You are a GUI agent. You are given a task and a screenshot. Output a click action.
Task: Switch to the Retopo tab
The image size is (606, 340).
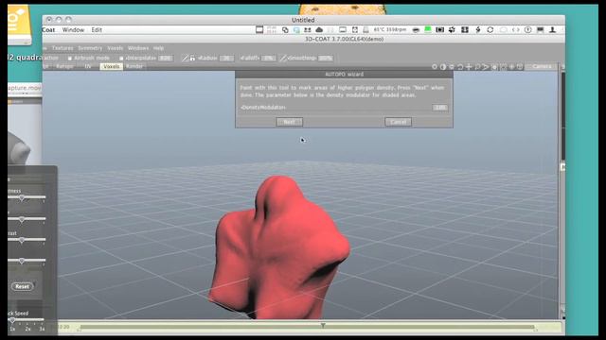click(x=64, y=66)
